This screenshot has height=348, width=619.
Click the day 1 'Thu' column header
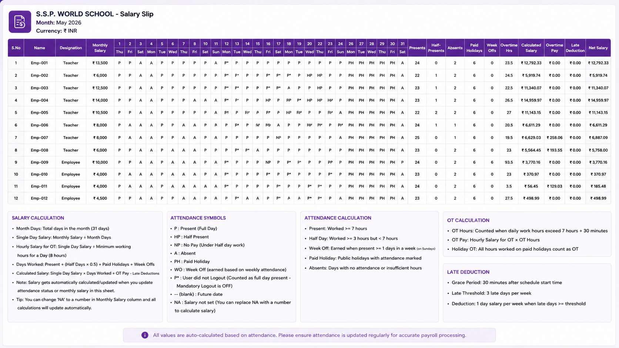coord(119,48)
